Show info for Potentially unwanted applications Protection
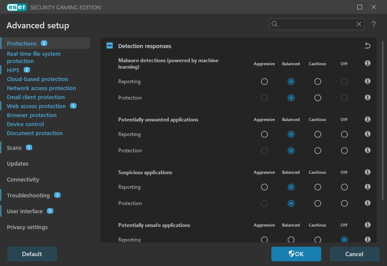 click(x=368, y=150)
